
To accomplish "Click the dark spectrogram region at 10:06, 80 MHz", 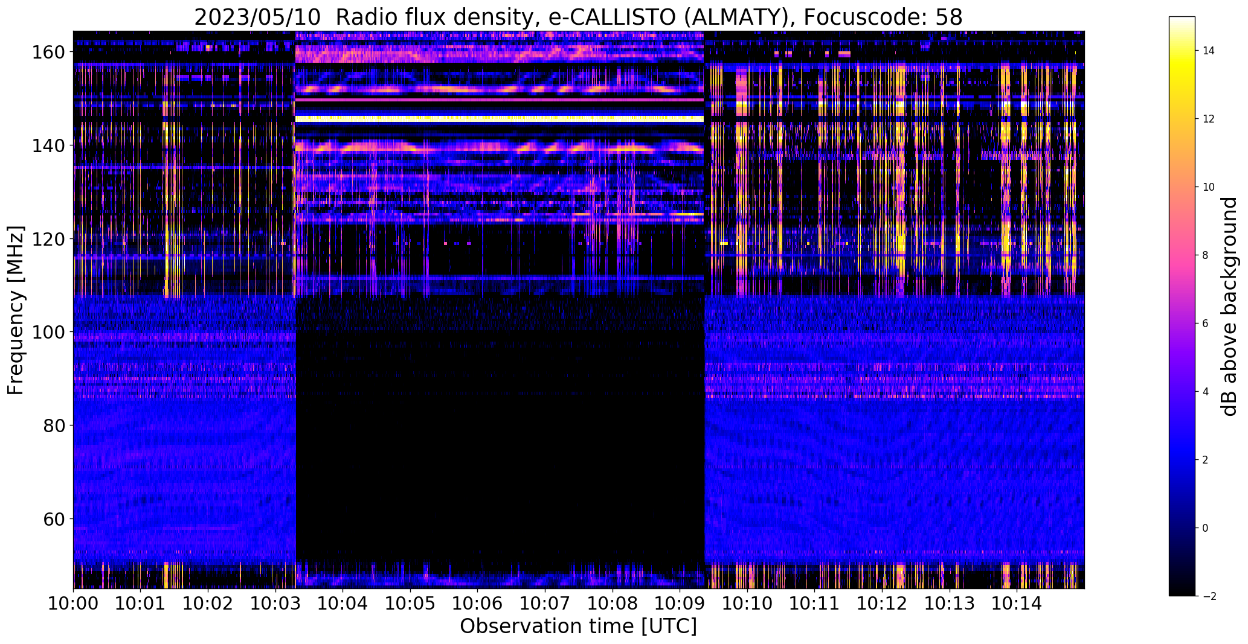I will (477, 426).
